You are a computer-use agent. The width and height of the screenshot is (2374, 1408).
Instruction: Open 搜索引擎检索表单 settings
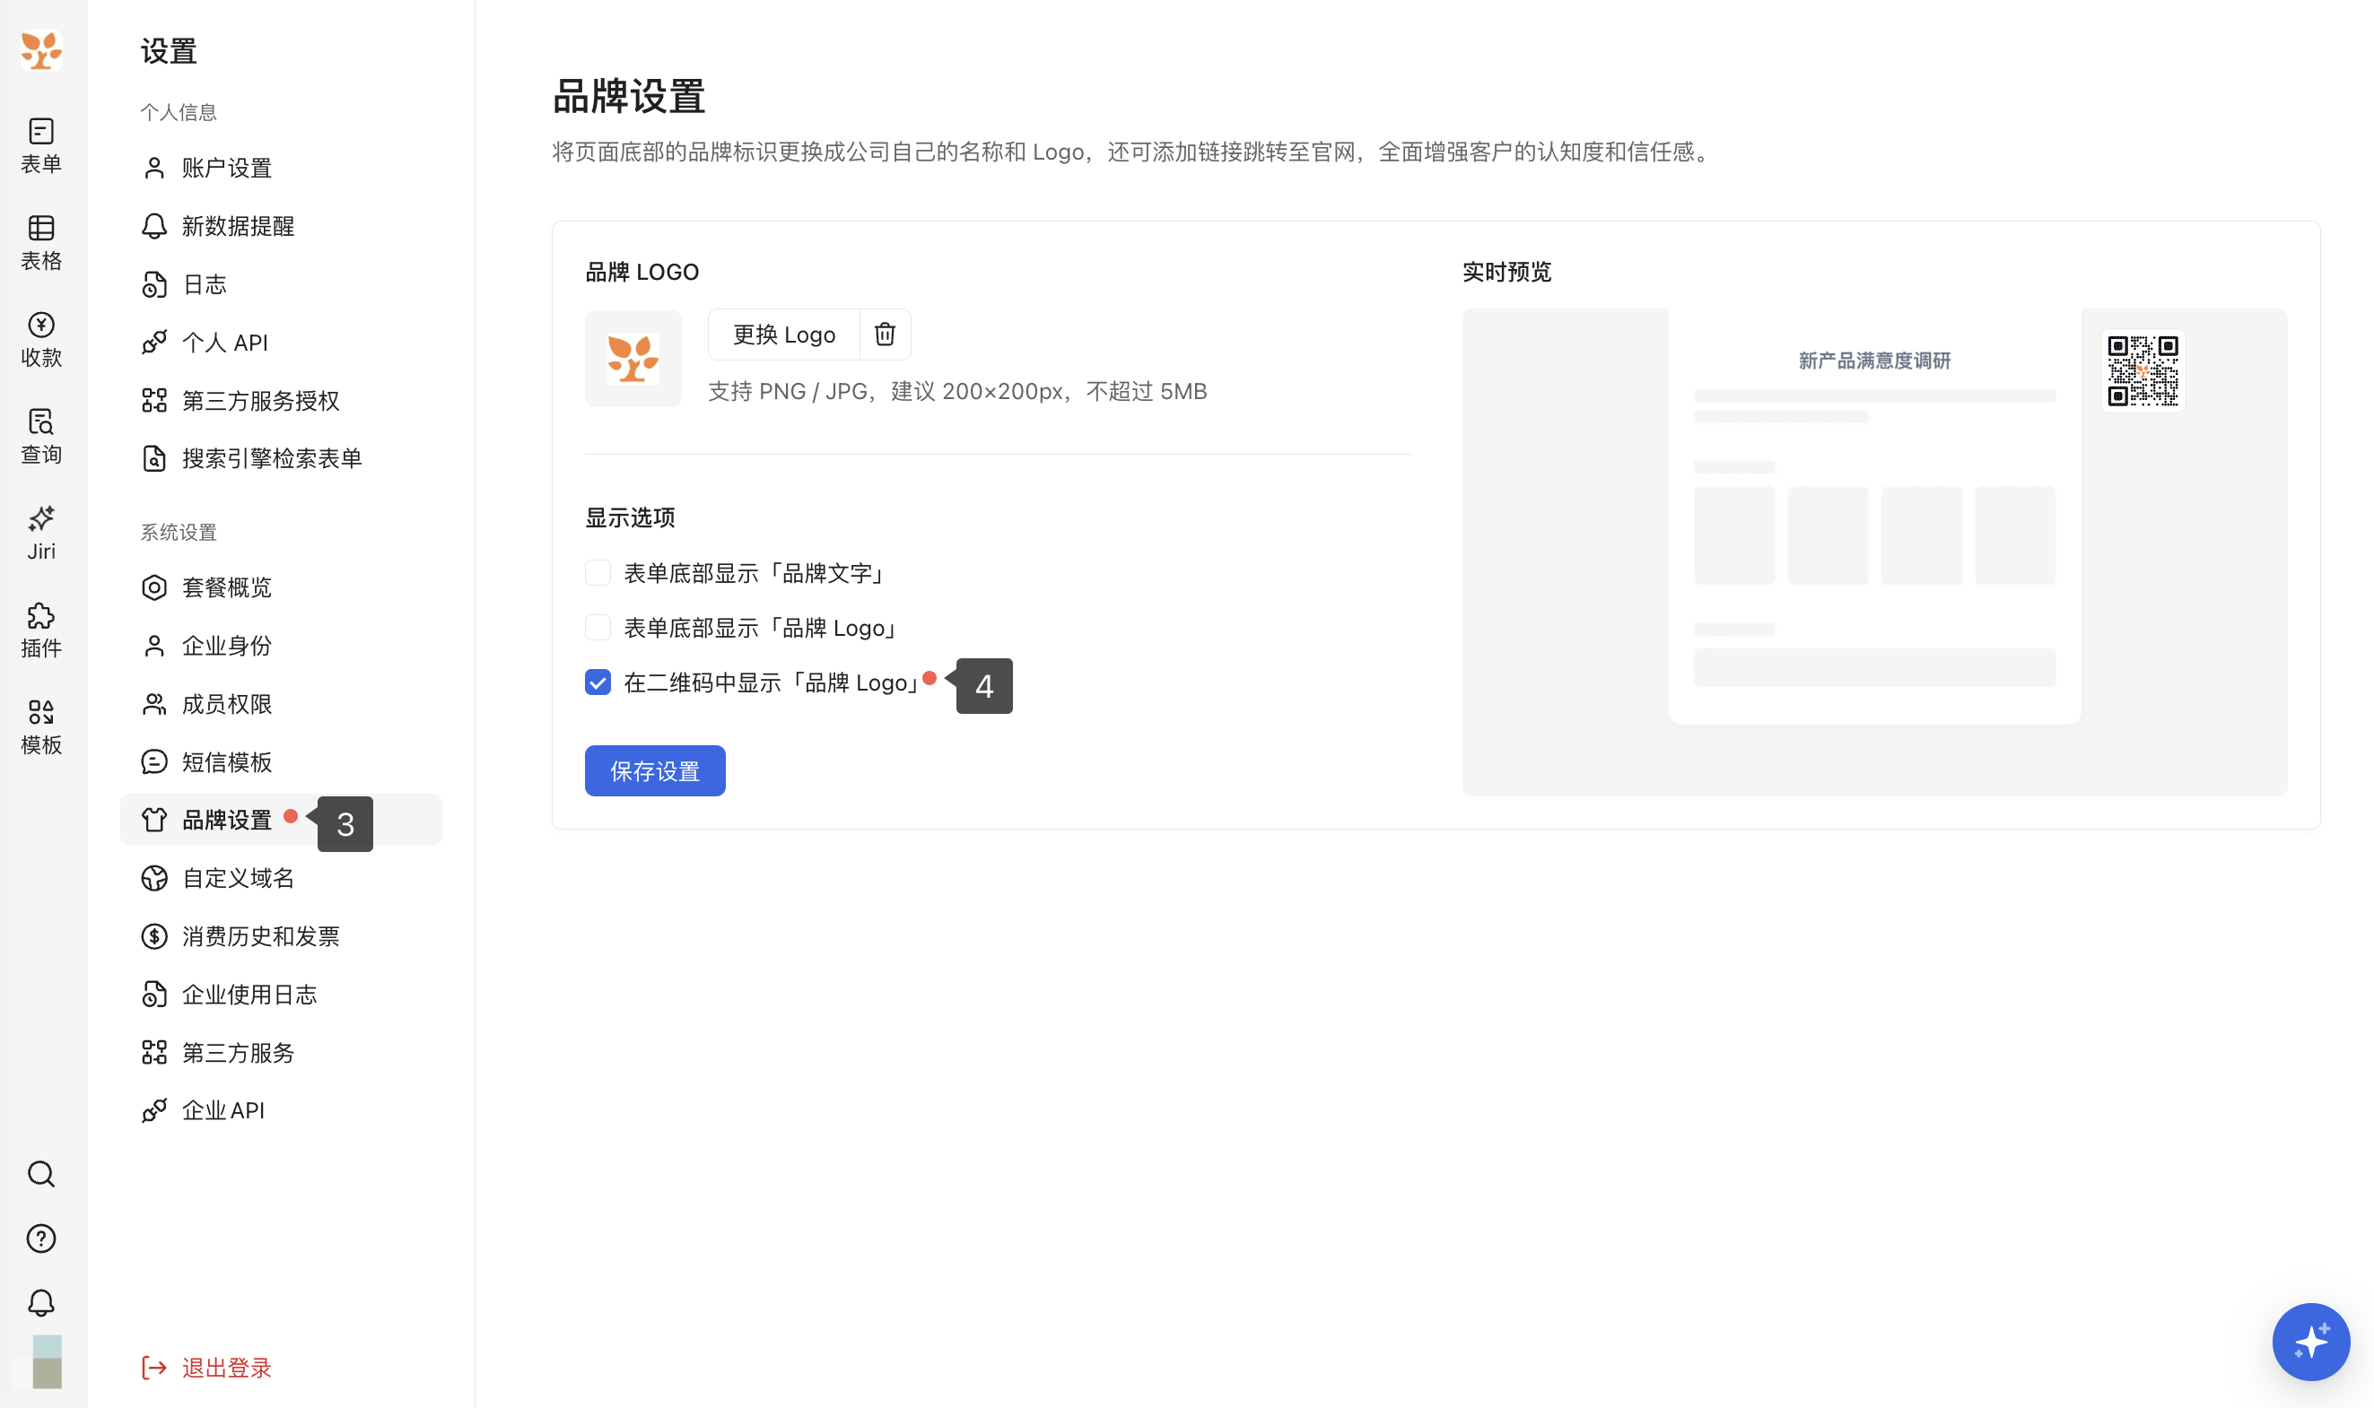click(x=281, y=458)
